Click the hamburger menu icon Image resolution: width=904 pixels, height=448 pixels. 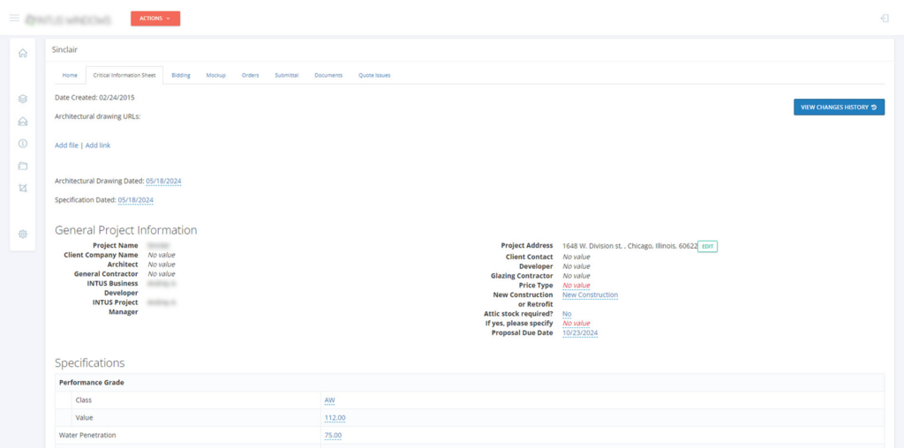14,18
